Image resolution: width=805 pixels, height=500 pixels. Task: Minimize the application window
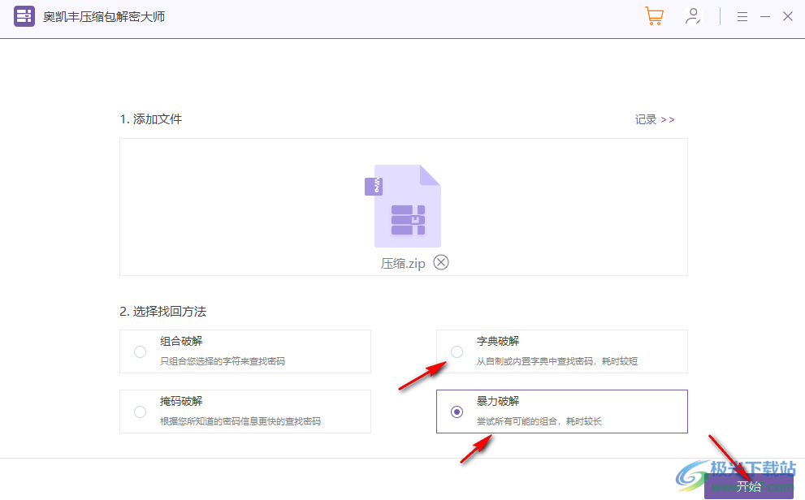tap(765, 17)
